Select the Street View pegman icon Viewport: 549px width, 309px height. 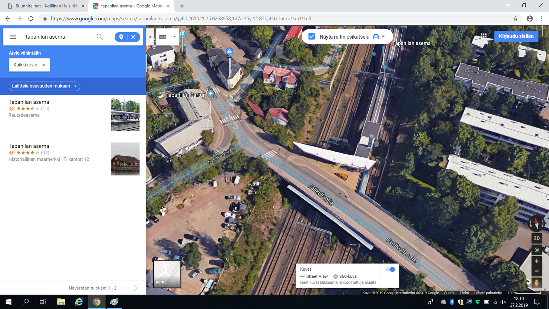[x=536, y=283]
